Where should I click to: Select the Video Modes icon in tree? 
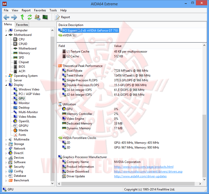point(15,117)
